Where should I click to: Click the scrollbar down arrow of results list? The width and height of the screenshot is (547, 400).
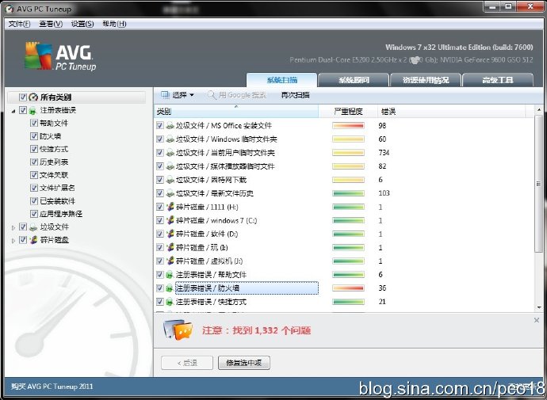539,307
